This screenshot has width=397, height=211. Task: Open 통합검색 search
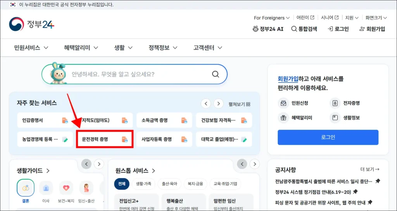pos(304,29)
